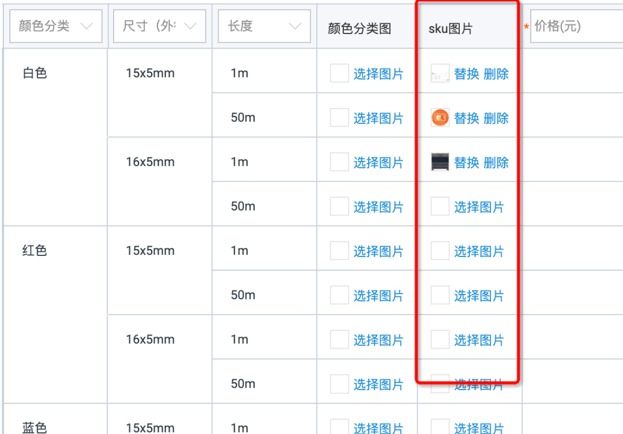Open the orange logo sku image thumbnail
The image size is (623, 434).
click(440, 118)
